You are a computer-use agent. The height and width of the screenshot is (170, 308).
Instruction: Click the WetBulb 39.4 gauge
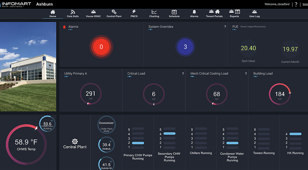point(106,145)
